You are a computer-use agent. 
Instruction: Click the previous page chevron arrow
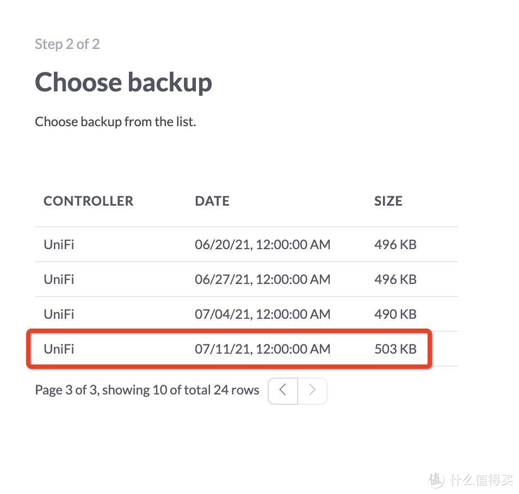pos(282,391)
